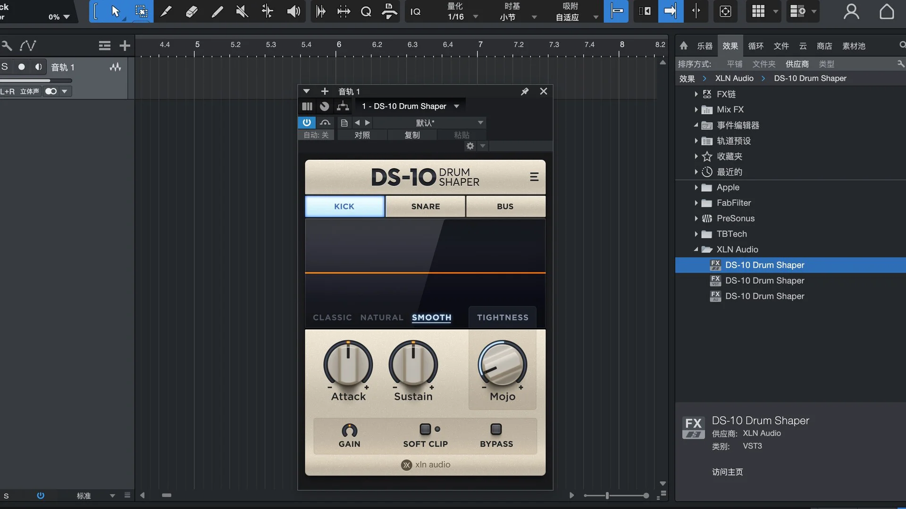This screenshot has height=509, width=906.
Task: Toggle plugin power bypass button
Action: 307,123
